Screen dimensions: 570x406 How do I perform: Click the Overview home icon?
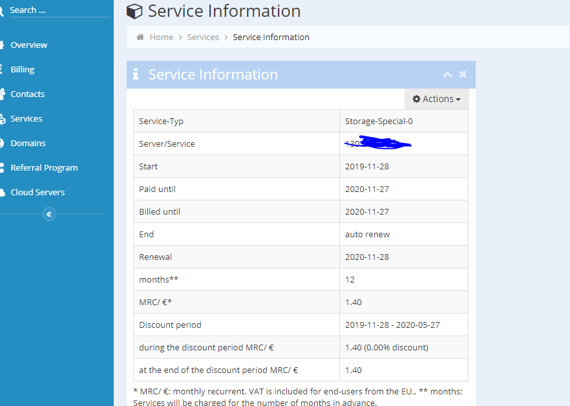pyautogui.click(x=3, y=45)
